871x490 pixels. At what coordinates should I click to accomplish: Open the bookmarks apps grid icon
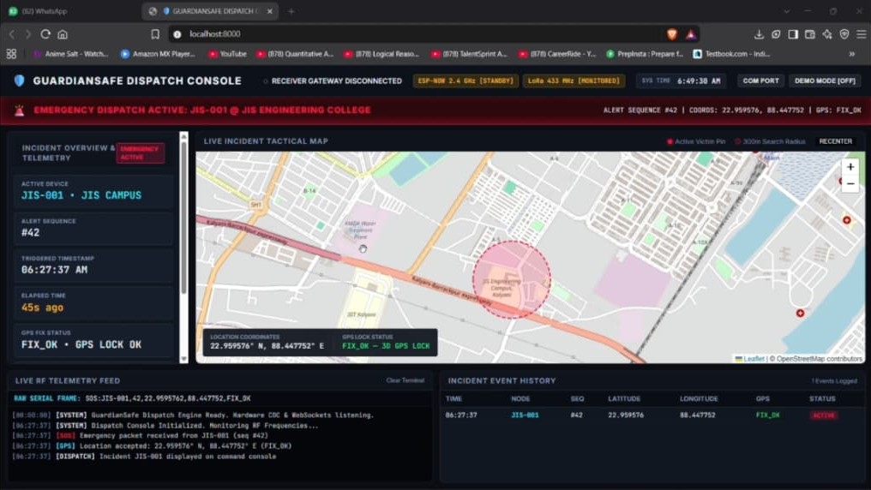[11, 54]
